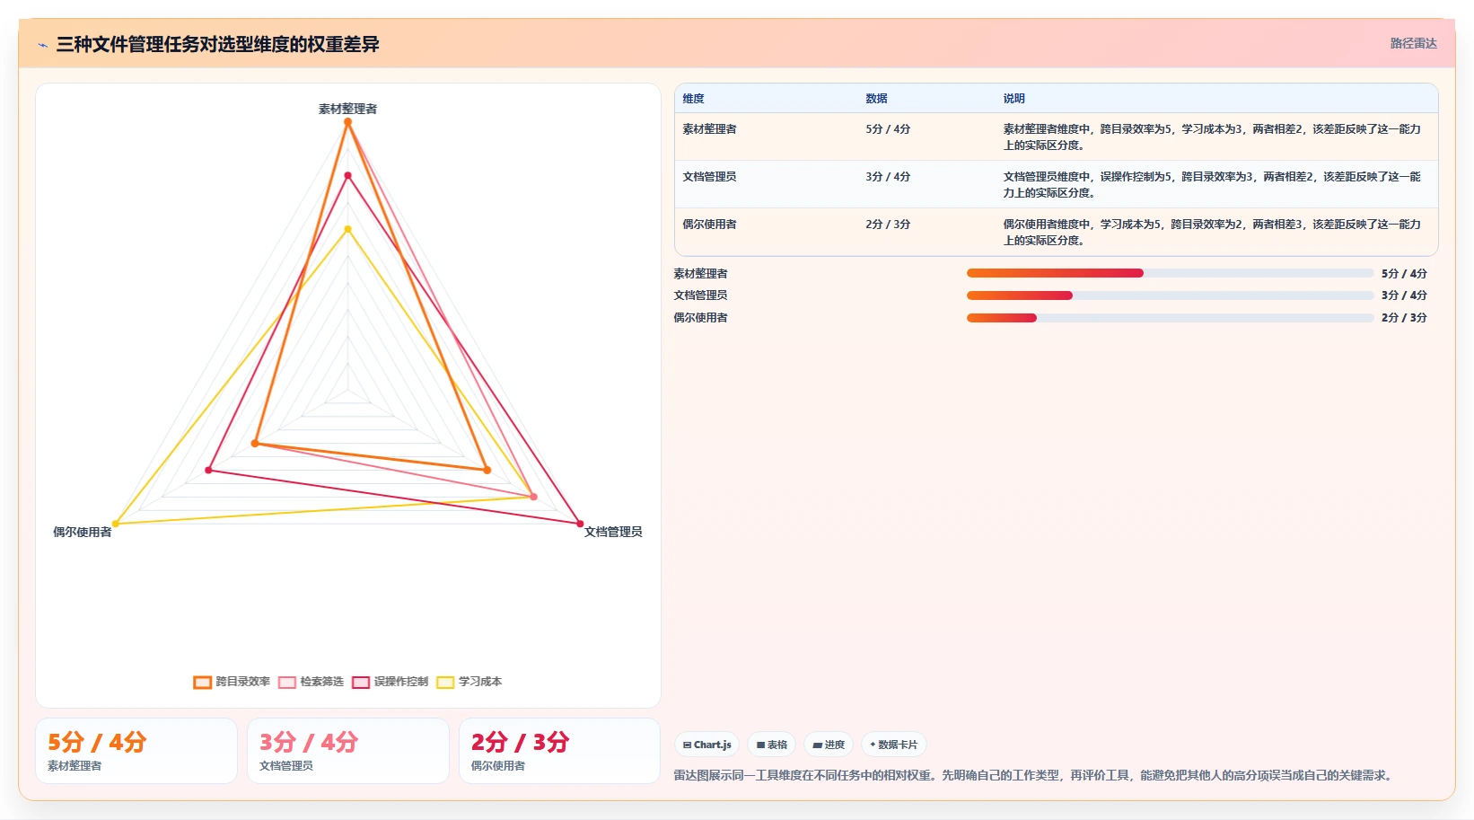This screenshot has width=1474, height=820.
Task: Click the table value 3分 / 4分
Action: click(x=888, y=177)
